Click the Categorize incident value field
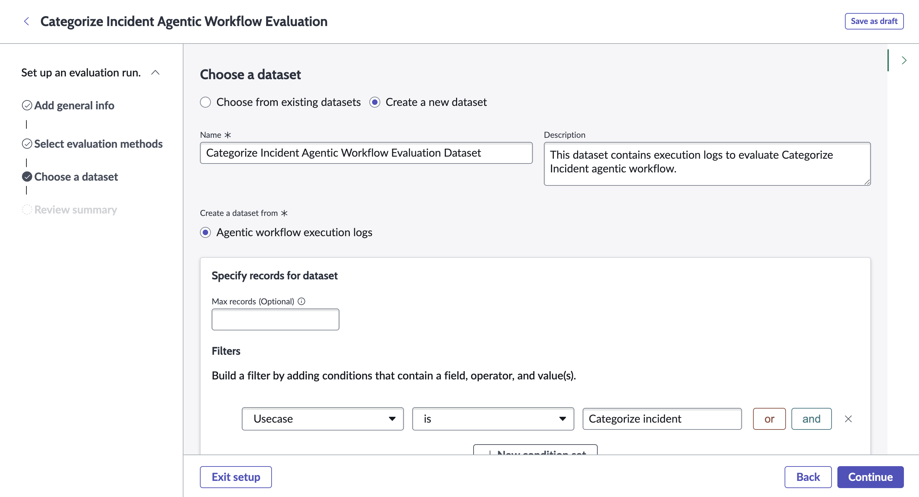 [x=662, y=419]
